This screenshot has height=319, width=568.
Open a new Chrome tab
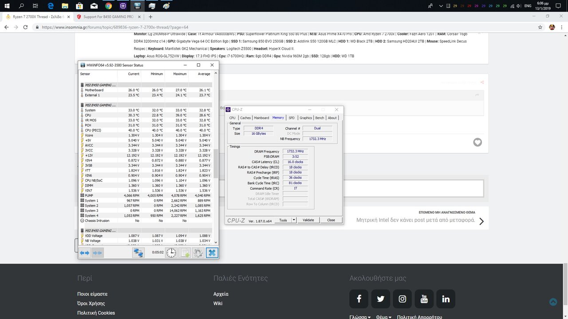(x=150, y=17)
